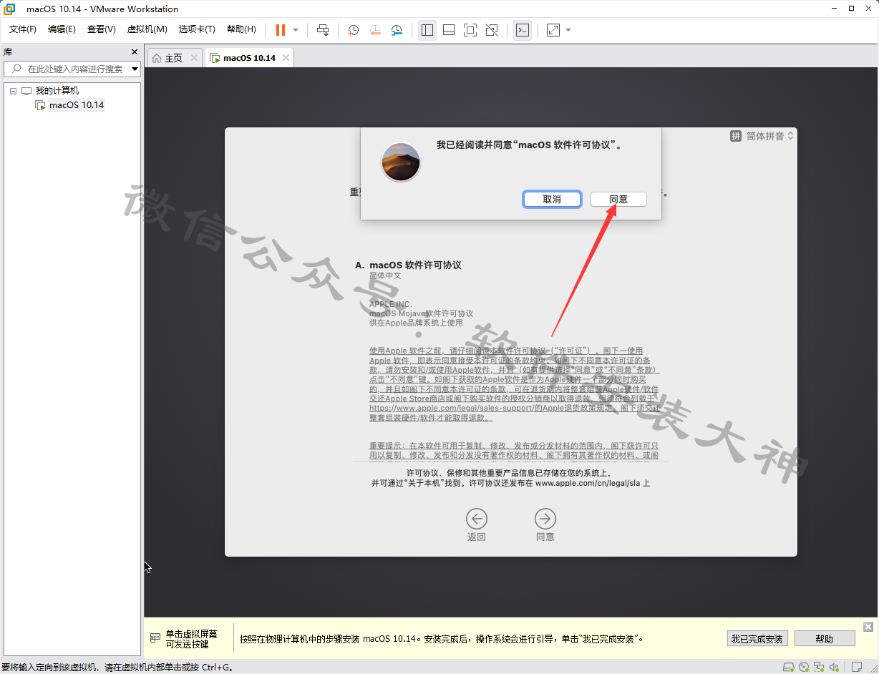Enter full screen mode icon

[x=470, y=30]
